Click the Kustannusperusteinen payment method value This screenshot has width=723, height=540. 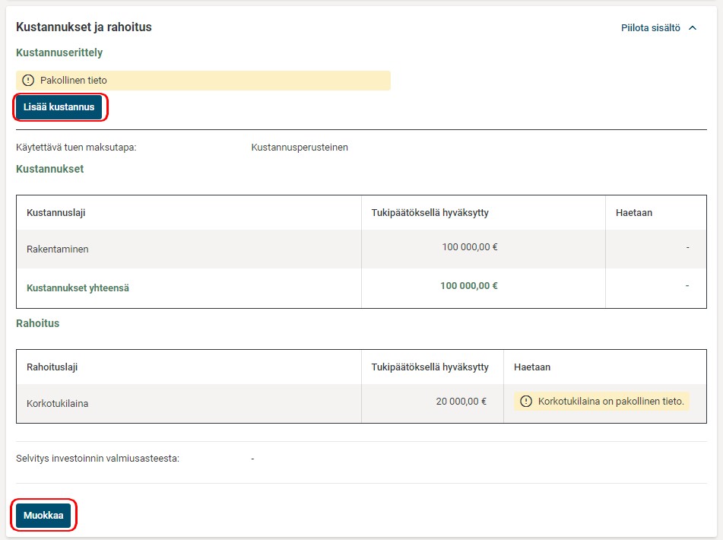tap(300, 148)
